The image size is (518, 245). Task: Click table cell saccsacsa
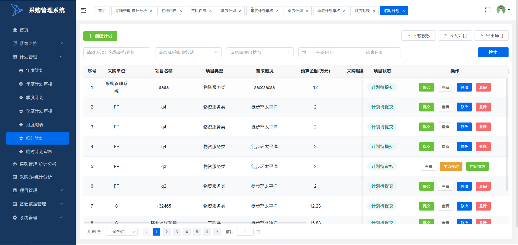pyautogui.click(x=264, y=87)
